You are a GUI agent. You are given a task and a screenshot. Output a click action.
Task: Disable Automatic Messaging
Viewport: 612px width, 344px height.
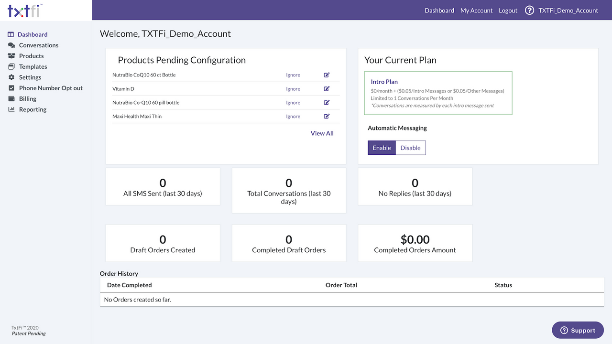[x=410, y=148]
